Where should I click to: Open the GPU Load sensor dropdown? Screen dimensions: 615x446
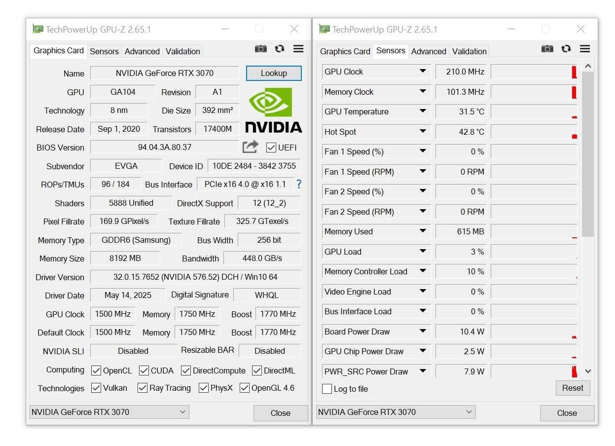(423, 252)
